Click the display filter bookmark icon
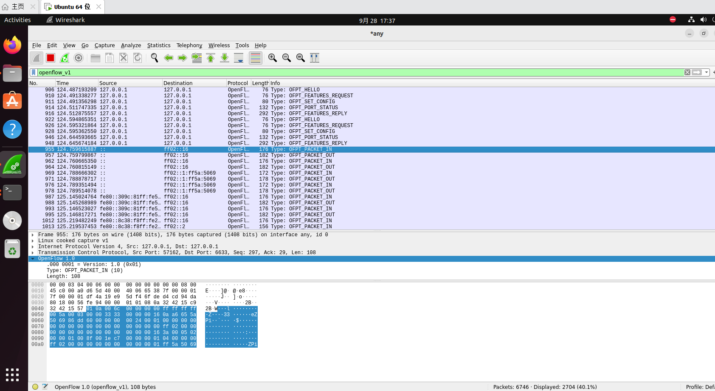The image size is (715, 391). [34, 73]
